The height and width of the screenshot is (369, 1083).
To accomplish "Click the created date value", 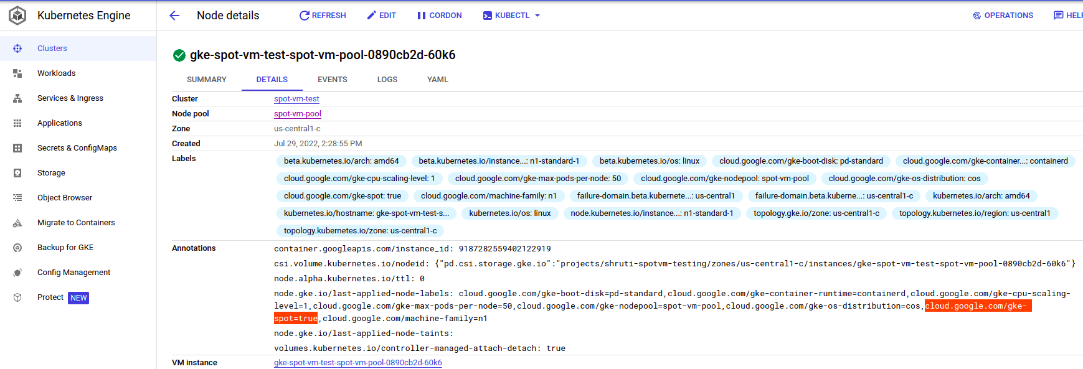I will tap(318, 144).
